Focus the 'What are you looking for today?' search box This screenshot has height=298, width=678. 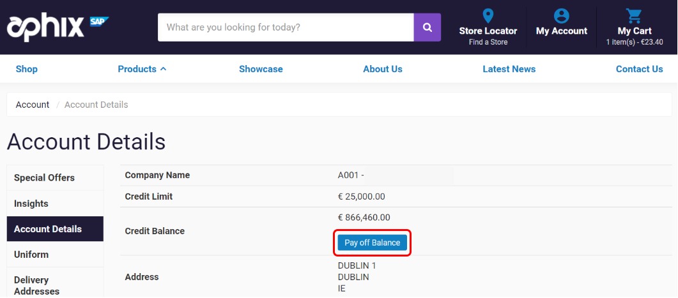click(x=286, y=27)
